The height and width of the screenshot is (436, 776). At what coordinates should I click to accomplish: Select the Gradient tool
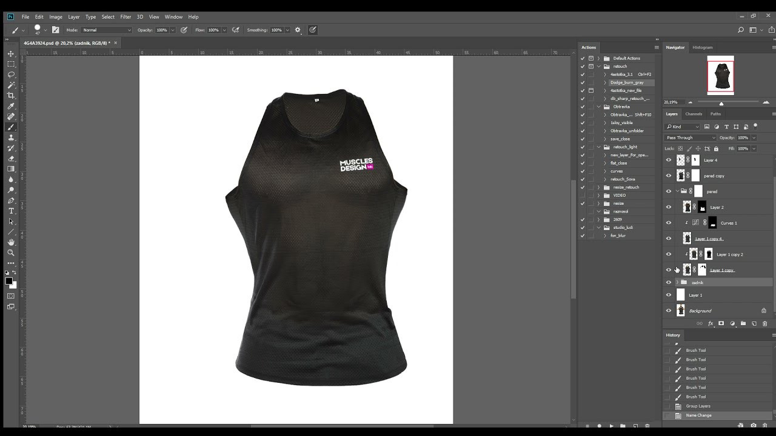[11, 169]
